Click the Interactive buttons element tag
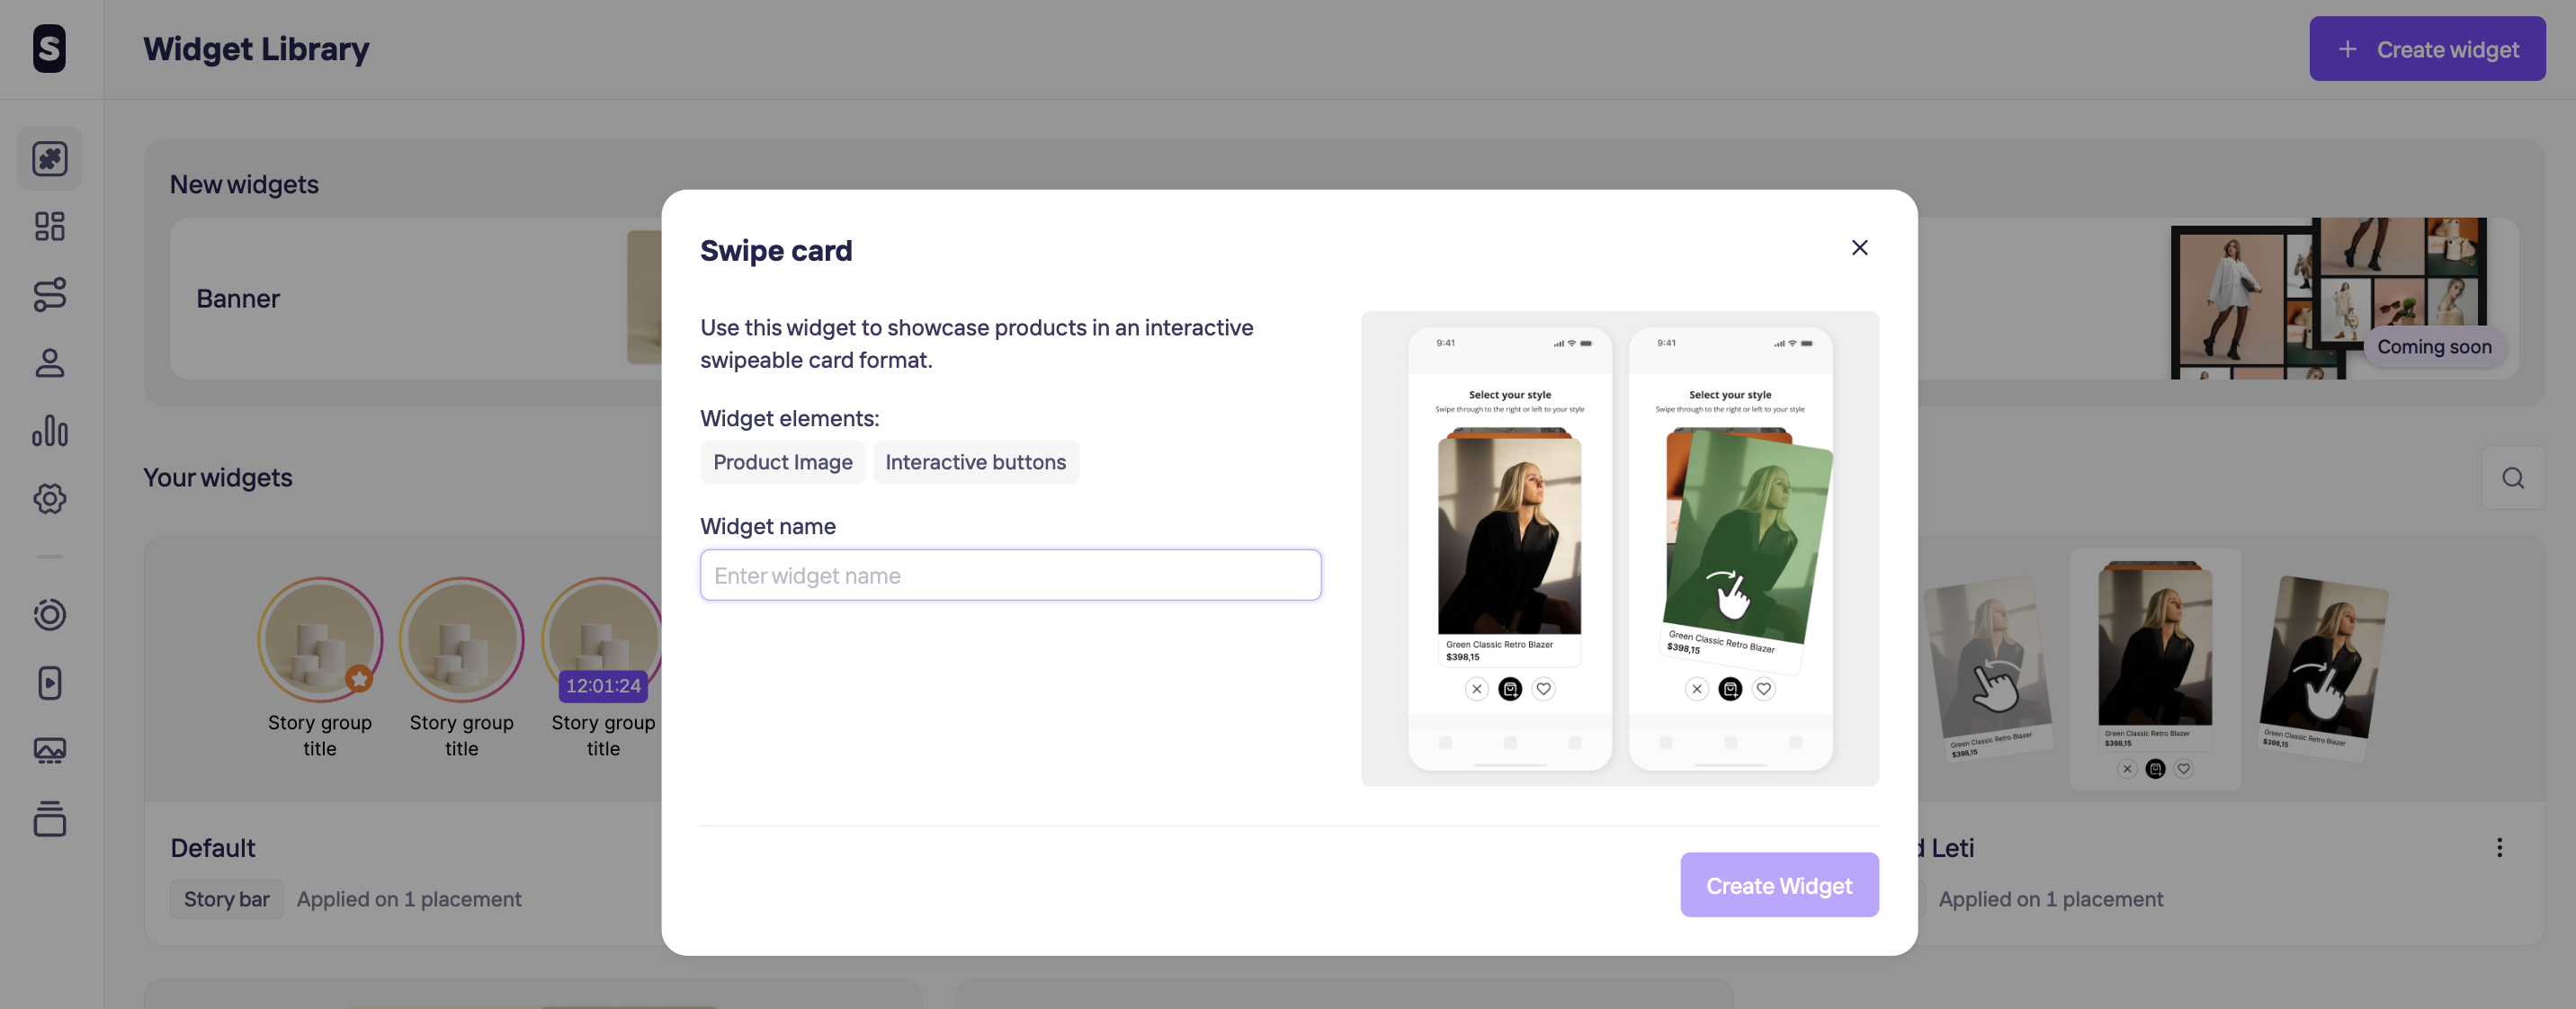This screenshot has width=2576, height=1009. click(975, 462)
